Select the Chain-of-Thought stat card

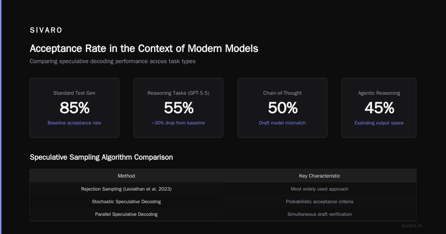282,108
